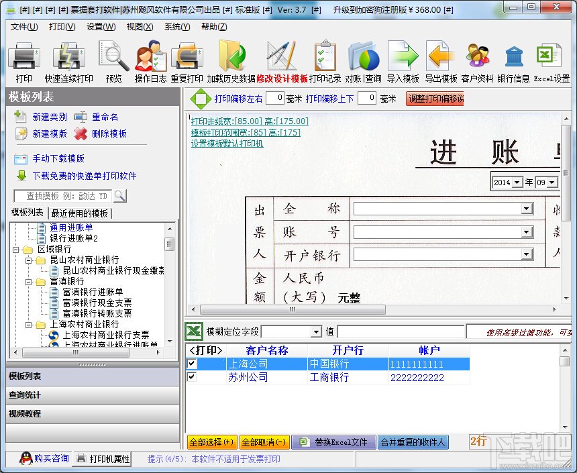Screen dimensions: 577x473
Task: Open the 打印(V) menu
Action: click(62, 27)
